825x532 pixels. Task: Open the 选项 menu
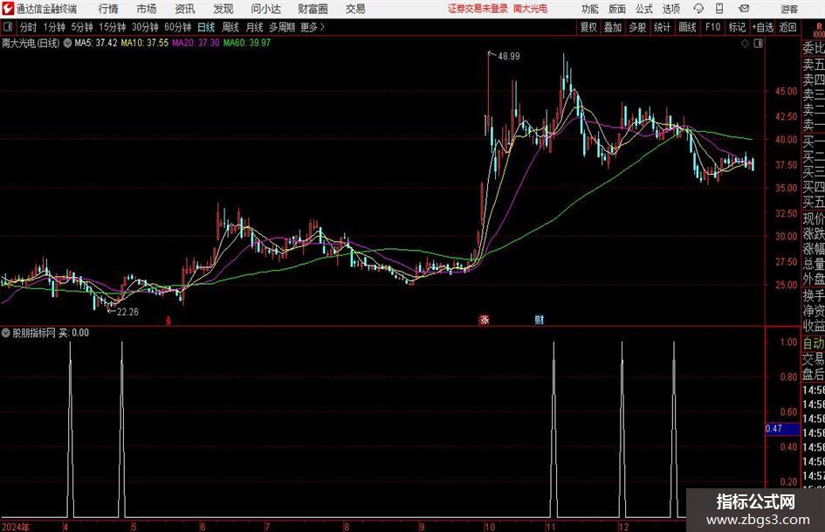click(x=670, y=9)
